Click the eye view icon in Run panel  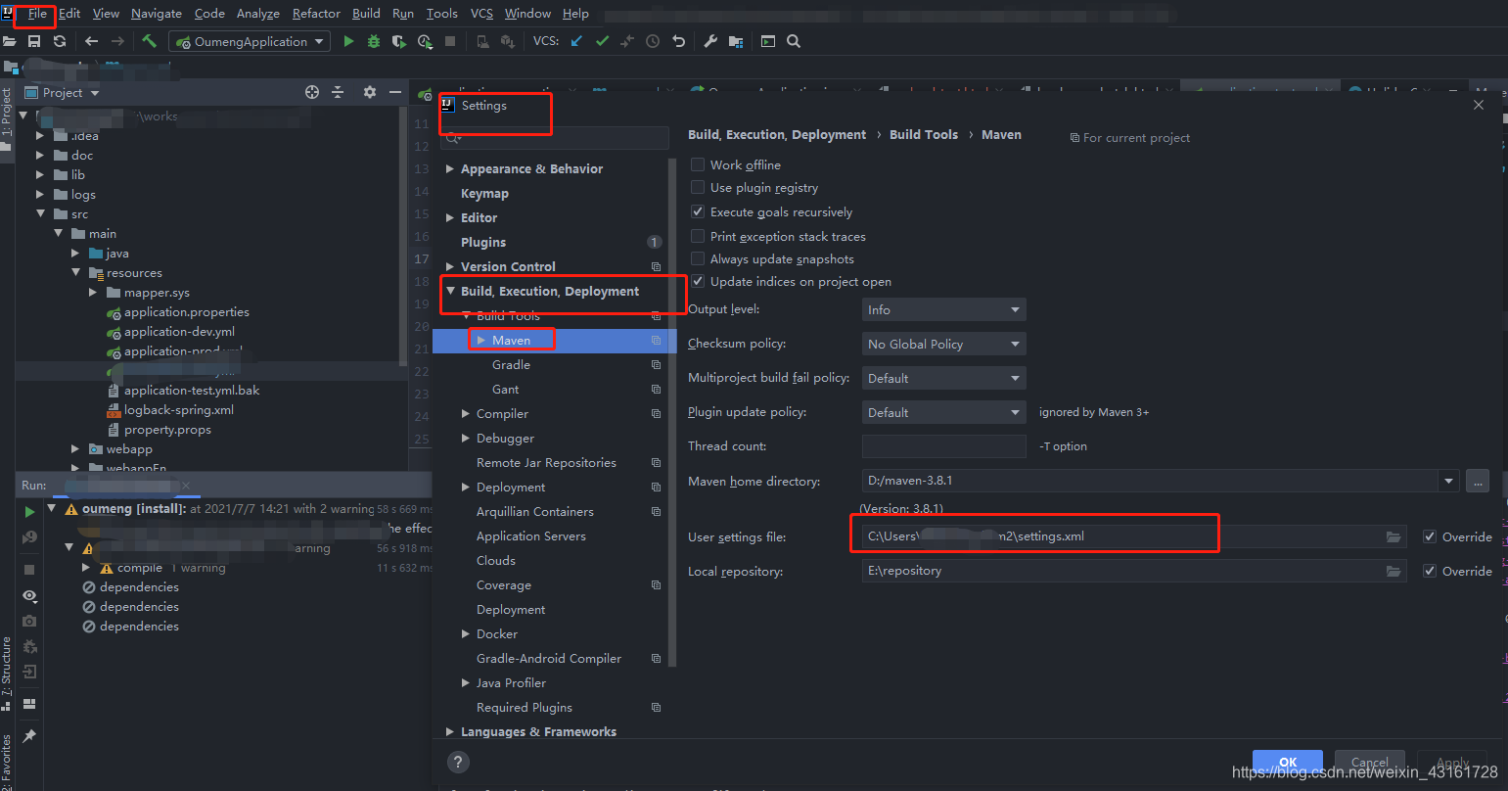(29, 595)
